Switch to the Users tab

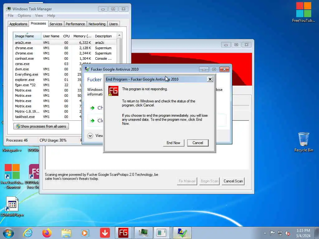[113, 24]
